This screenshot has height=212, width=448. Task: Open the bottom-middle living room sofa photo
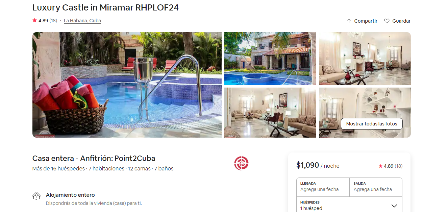click(x=270, y=113)
